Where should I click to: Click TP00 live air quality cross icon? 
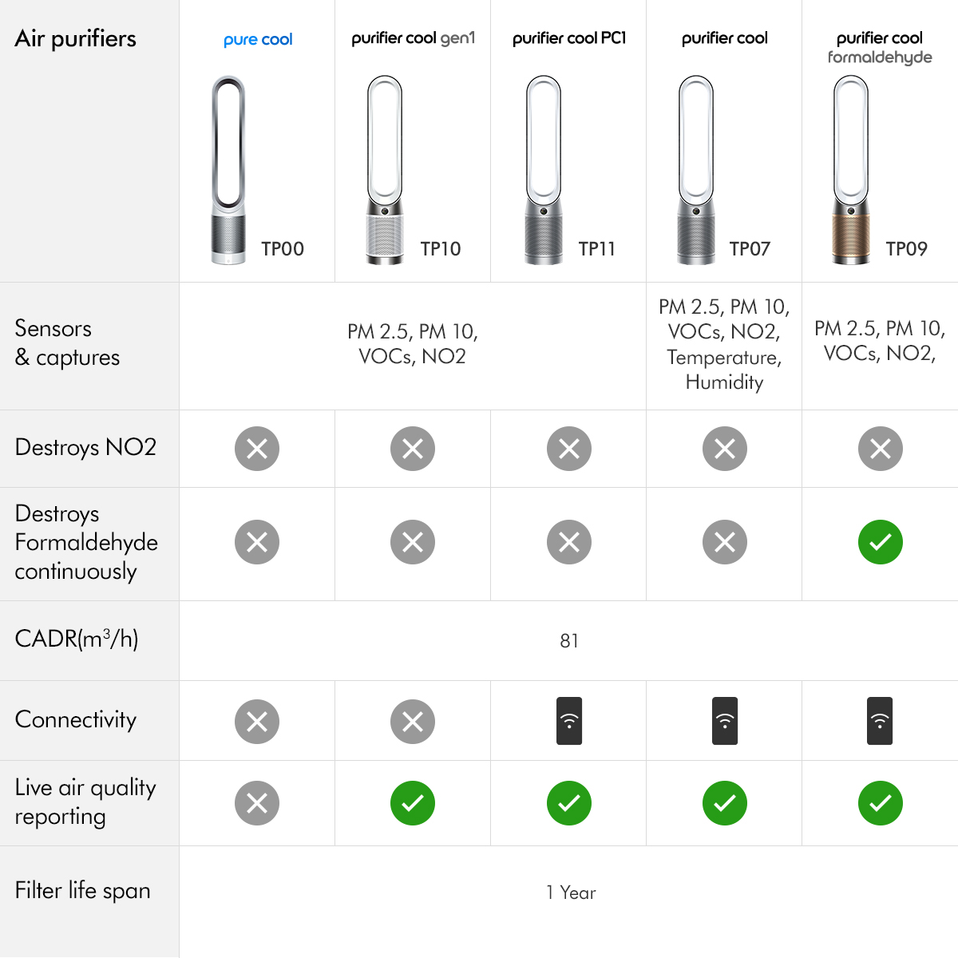257,803
